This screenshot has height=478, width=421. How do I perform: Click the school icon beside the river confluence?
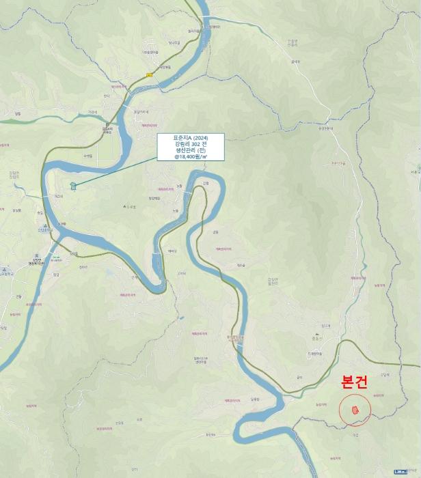pos(46,226)
